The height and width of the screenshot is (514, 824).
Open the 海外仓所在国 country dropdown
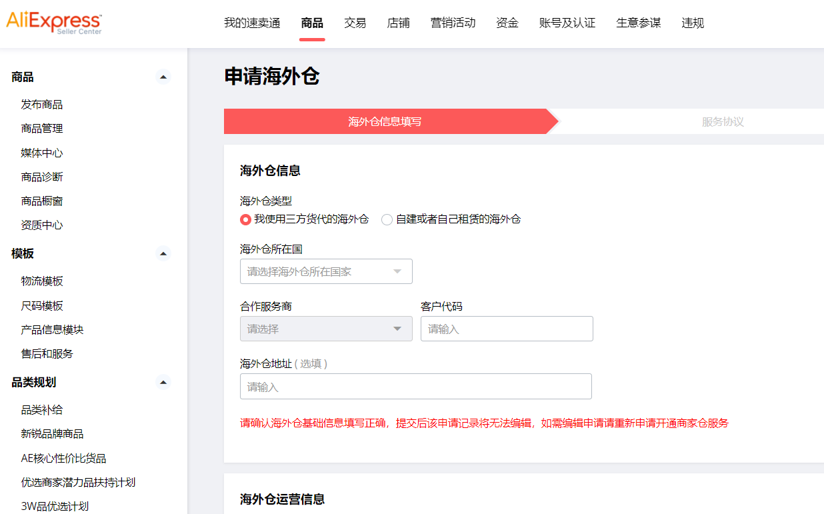pyautogui.click(x=326, y=271)
